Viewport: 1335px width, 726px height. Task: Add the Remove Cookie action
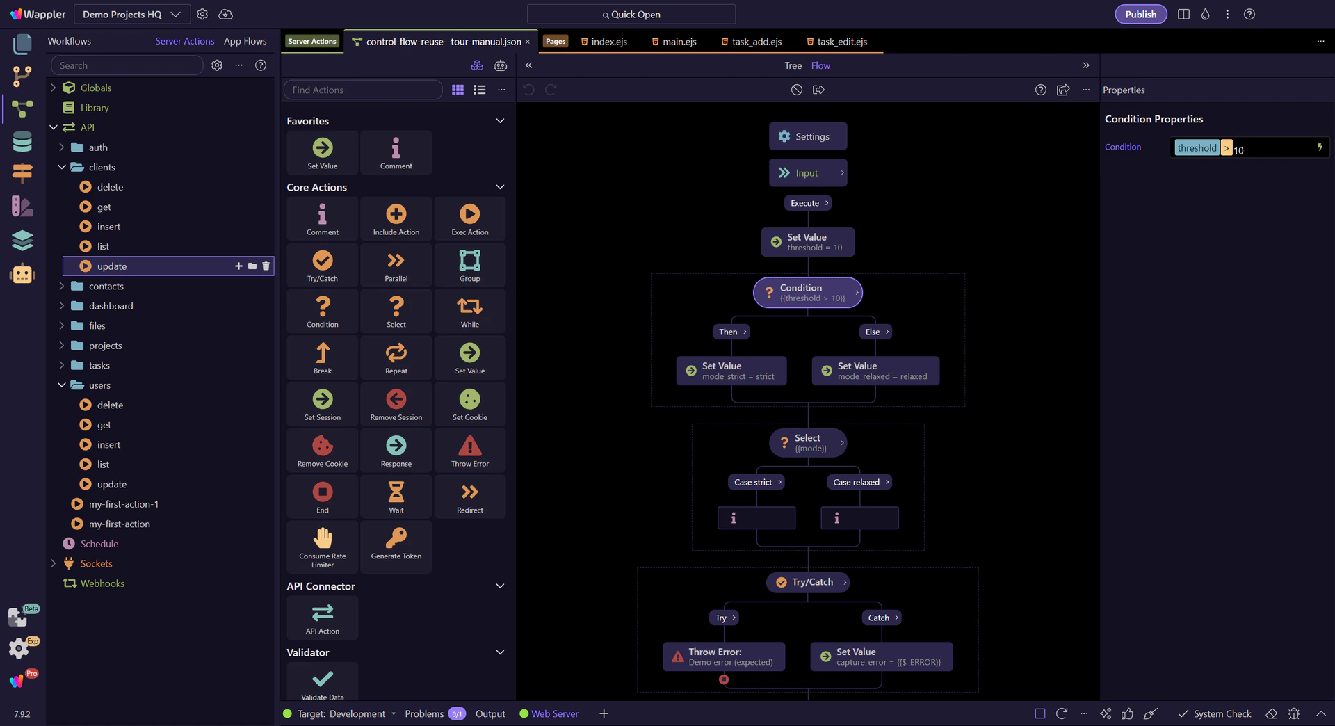[x=323, y=450]
